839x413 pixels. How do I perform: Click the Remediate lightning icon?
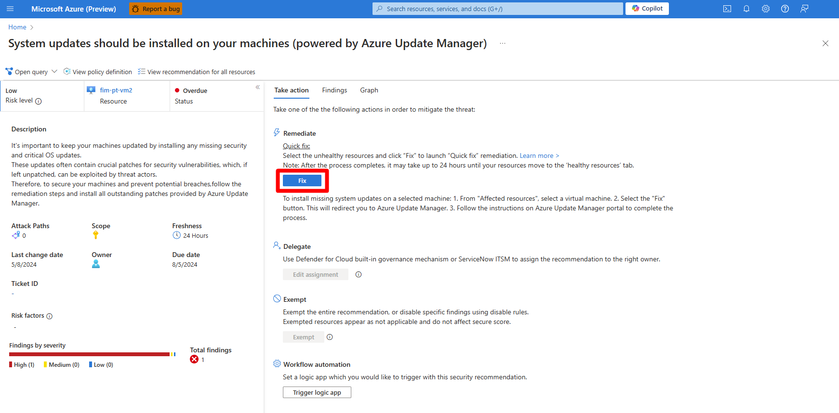[x=277, y=132]
